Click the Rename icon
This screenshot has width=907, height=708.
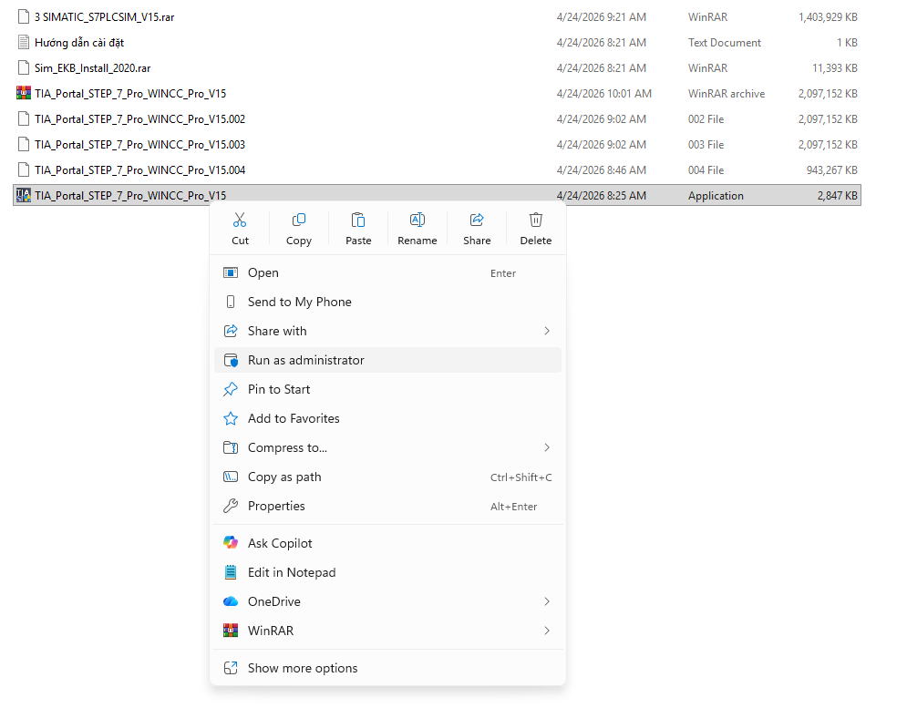417,221
